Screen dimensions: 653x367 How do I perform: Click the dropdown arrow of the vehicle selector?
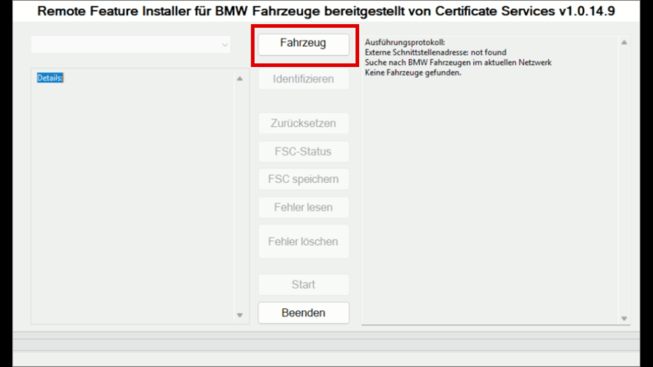tap(224, 45)
